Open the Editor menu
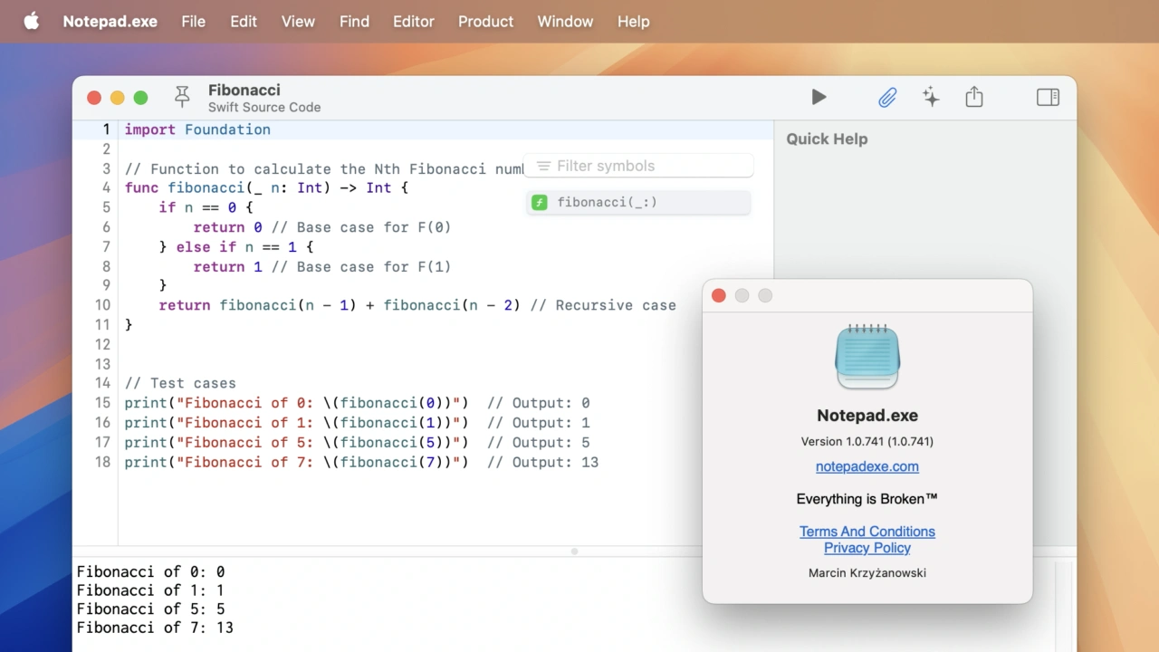 pos(413,21)
